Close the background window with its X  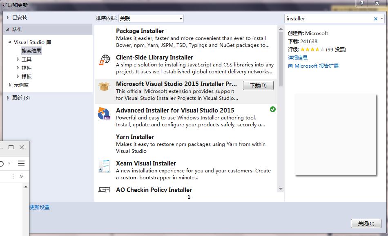(x=22, y=147)
